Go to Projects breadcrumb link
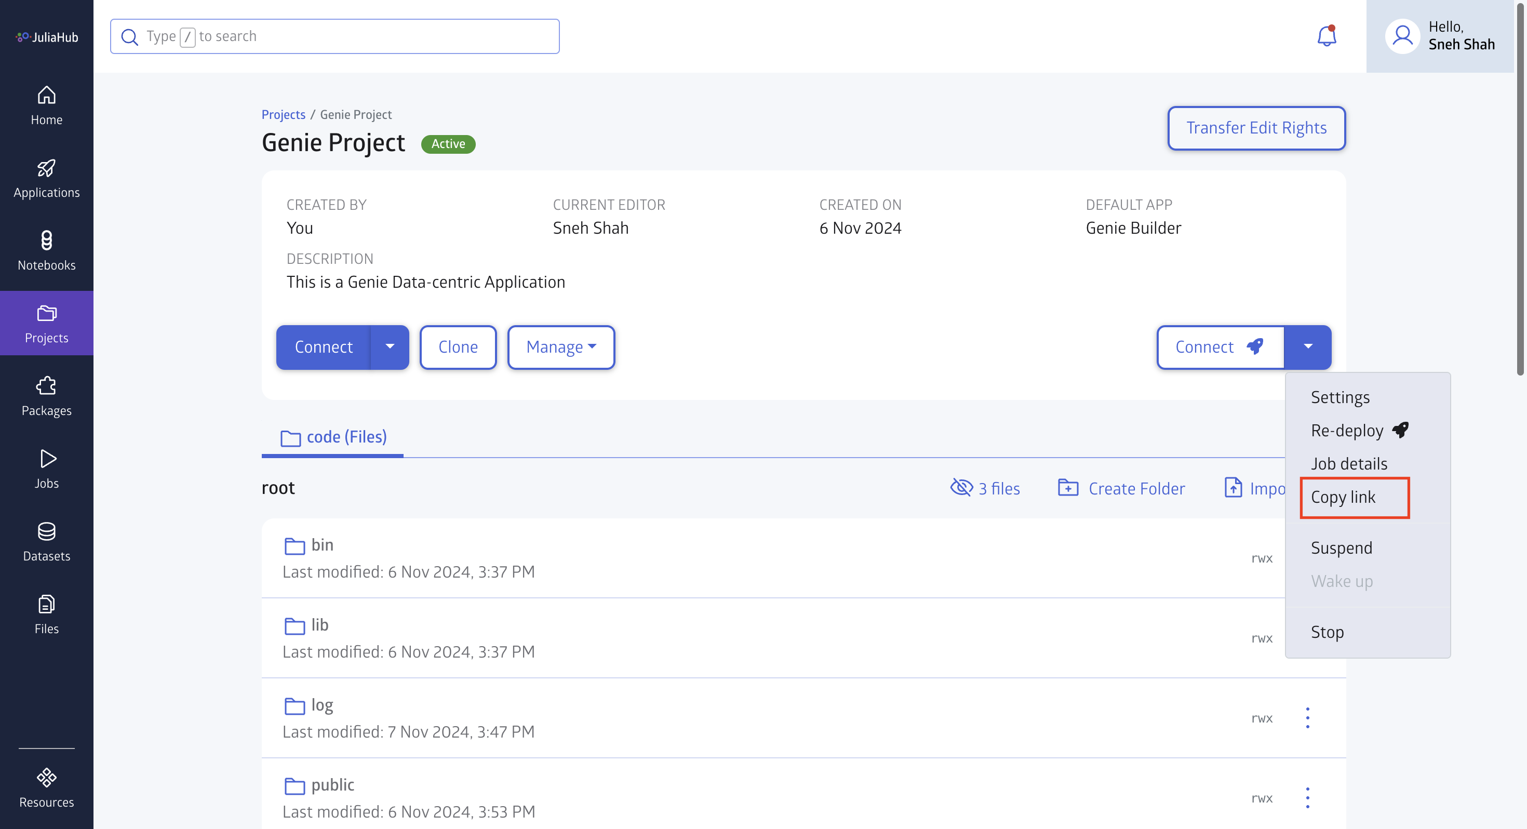Image resolution: width=1527 pixels, height=829 pixels. click(x=284, y=114)
